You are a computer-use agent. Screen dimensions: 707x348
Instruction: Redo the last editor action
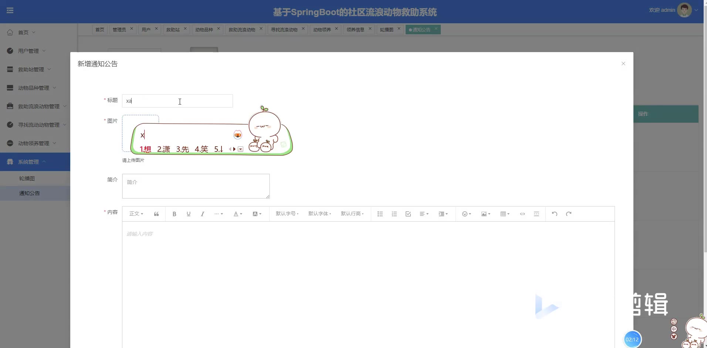click(x=569, y=214)
